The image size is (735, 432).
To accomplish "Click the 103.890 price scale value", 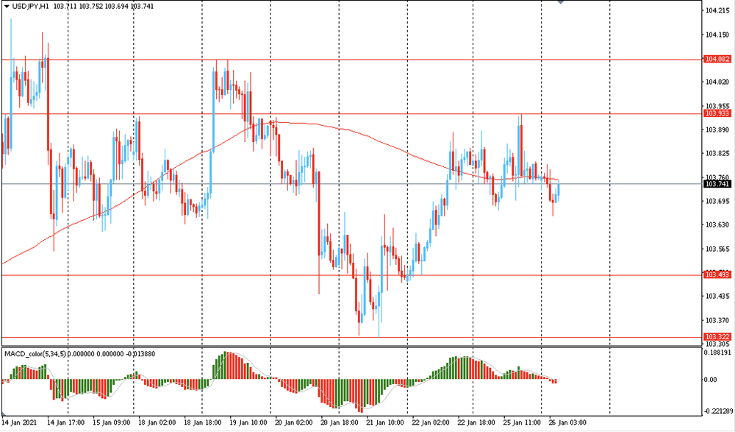I will click(x=717, y=130).
